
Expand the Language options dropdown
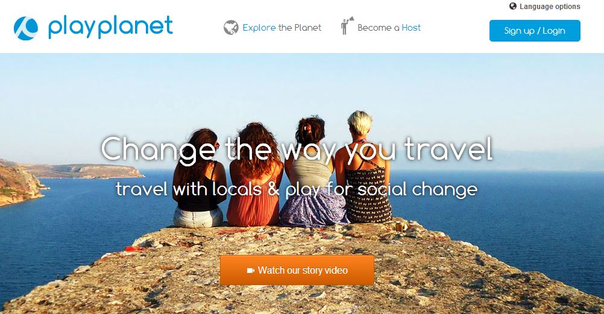[x=545, y=7]
